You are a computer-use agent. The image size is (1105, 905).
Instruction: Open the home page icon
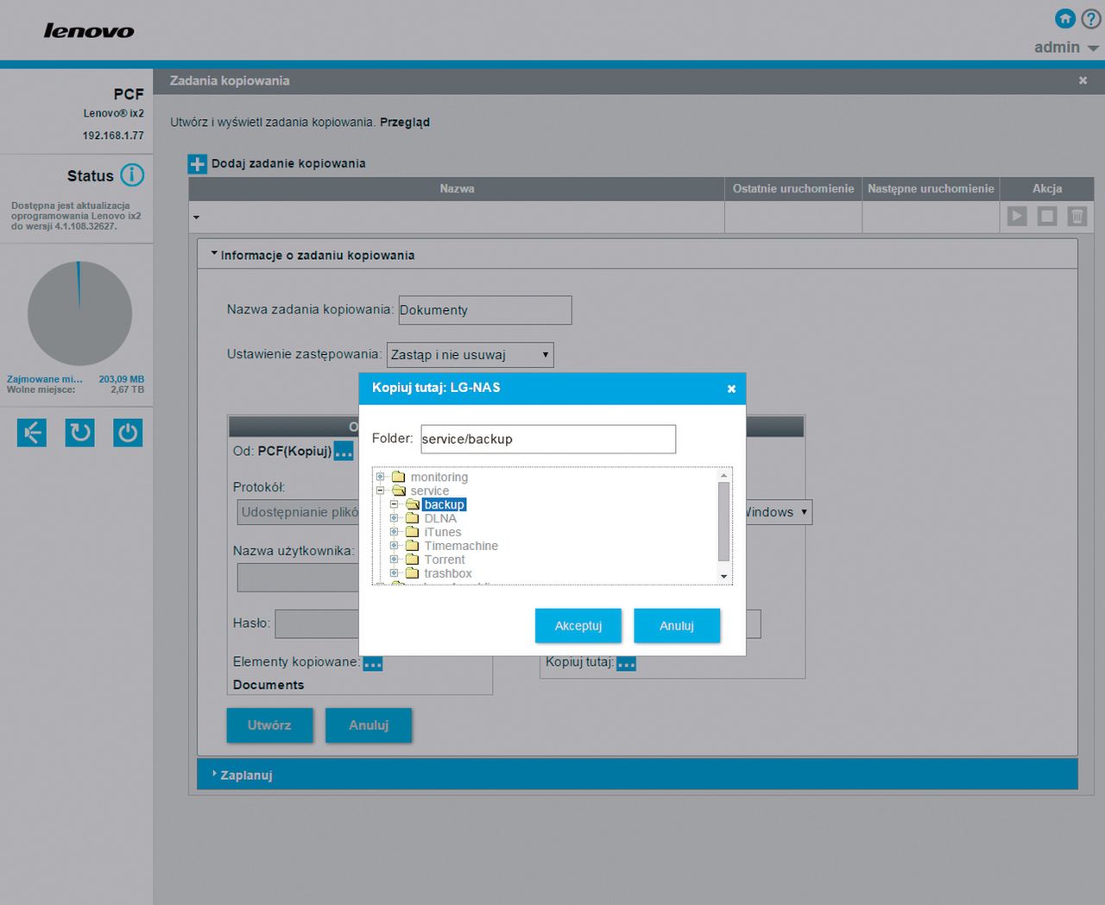[x=1065, y=18]
